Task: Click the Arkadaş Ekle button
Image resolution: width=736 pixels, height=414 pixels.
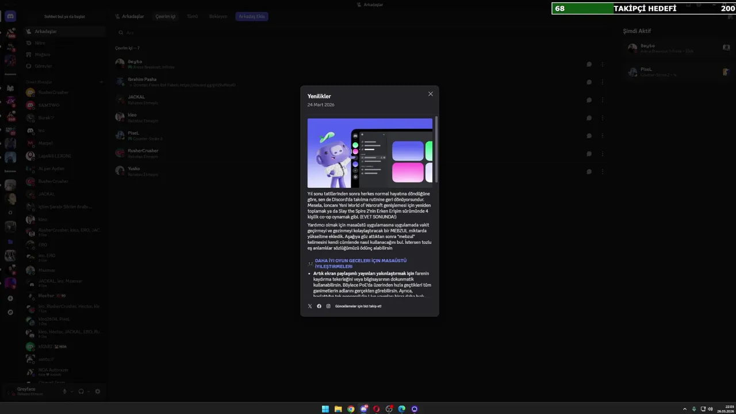Action: (x=252, y=17)
